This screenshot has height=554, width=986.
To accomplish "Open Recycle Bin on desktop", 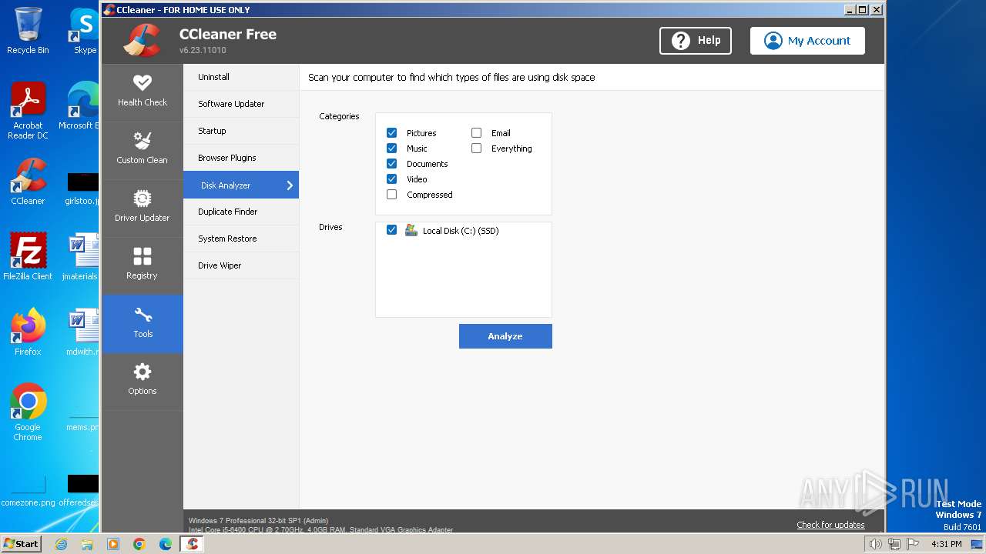I will tap(28, 31).
